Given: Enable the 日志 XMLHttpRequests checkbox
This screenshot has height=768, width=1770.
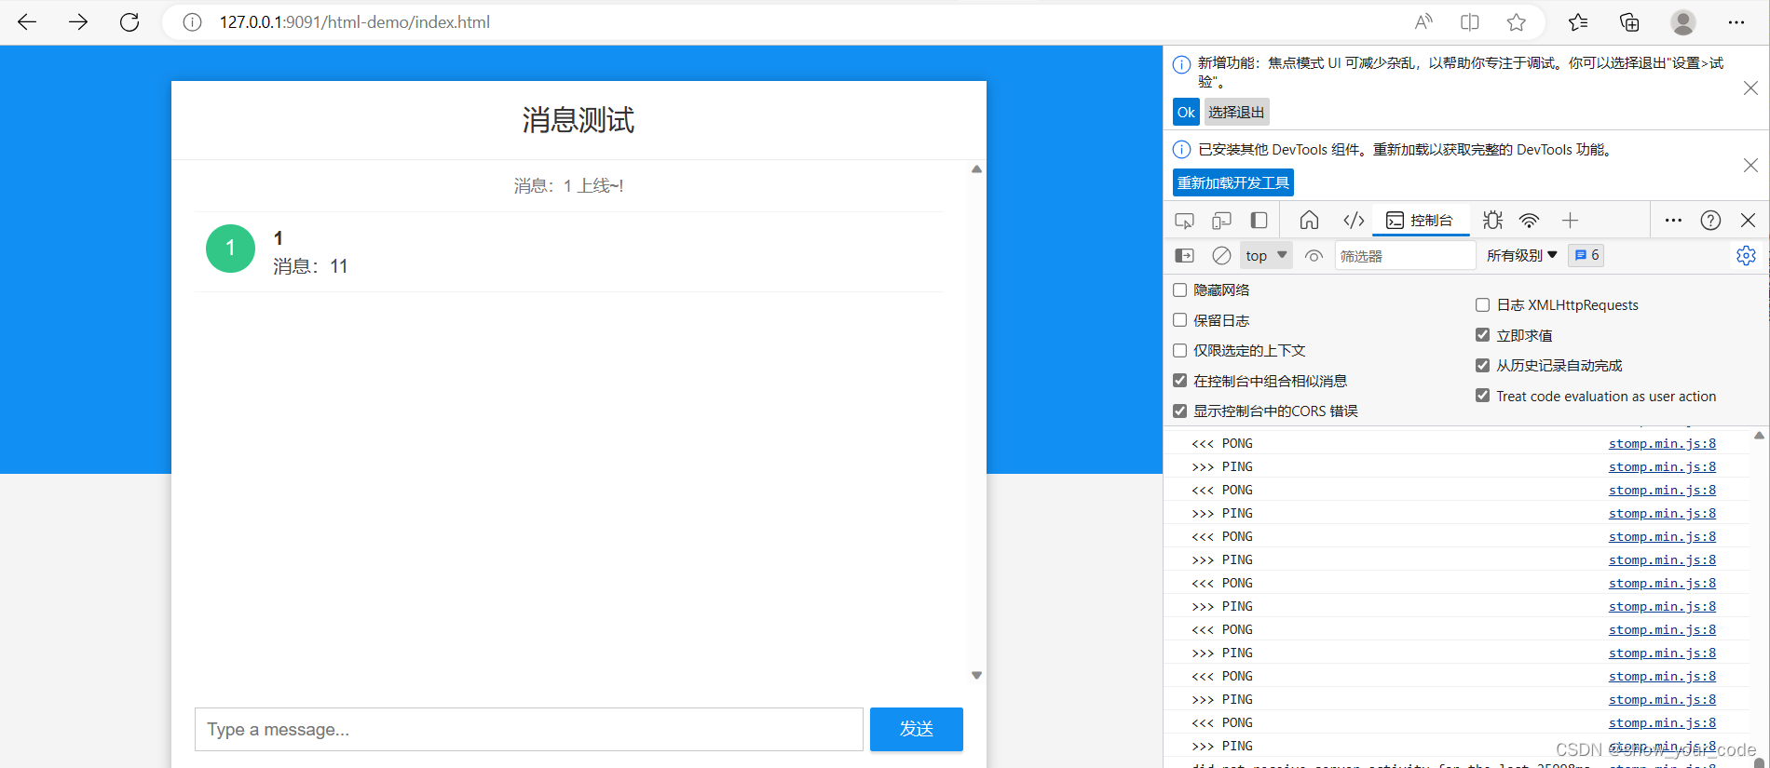Looking at the screenshot, I should tap(1482, 304).
